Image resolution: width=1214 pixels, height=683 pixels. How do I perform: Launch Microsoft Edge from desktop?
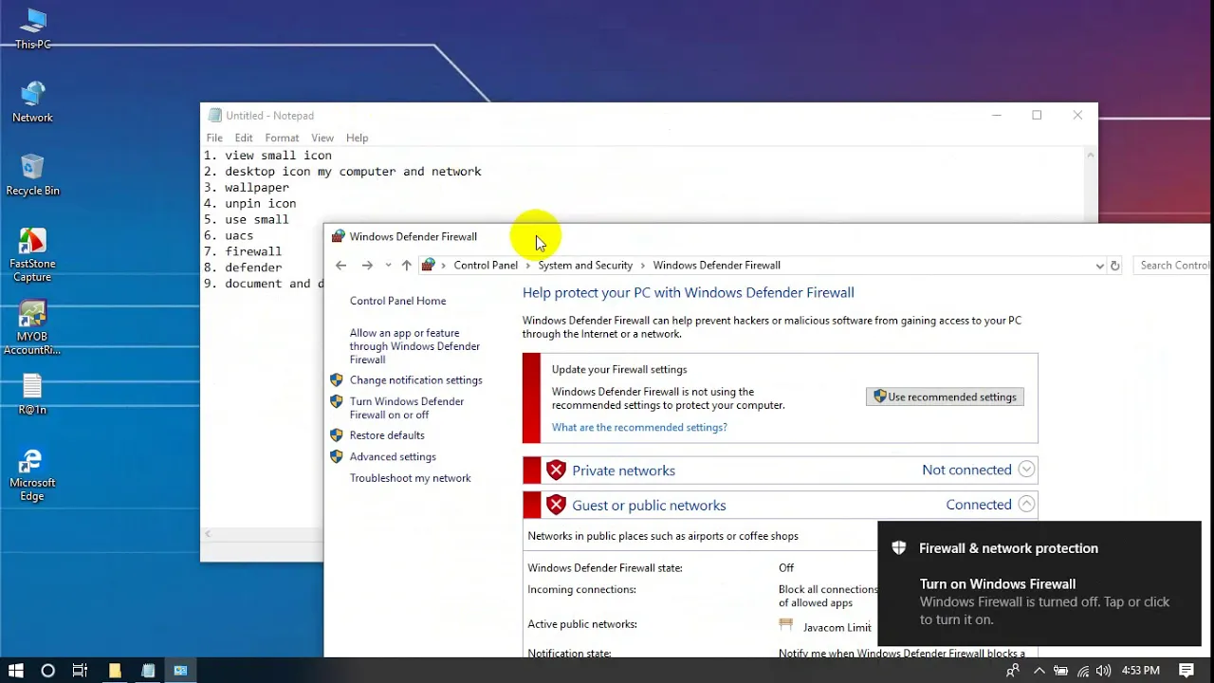pyautogui.click(x=32, y=474)
